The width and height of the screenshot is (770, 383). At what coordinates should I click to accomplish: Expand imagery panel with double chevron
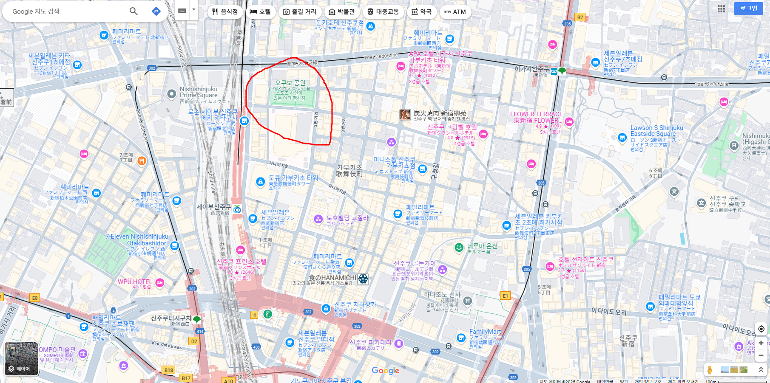[761, 370]
